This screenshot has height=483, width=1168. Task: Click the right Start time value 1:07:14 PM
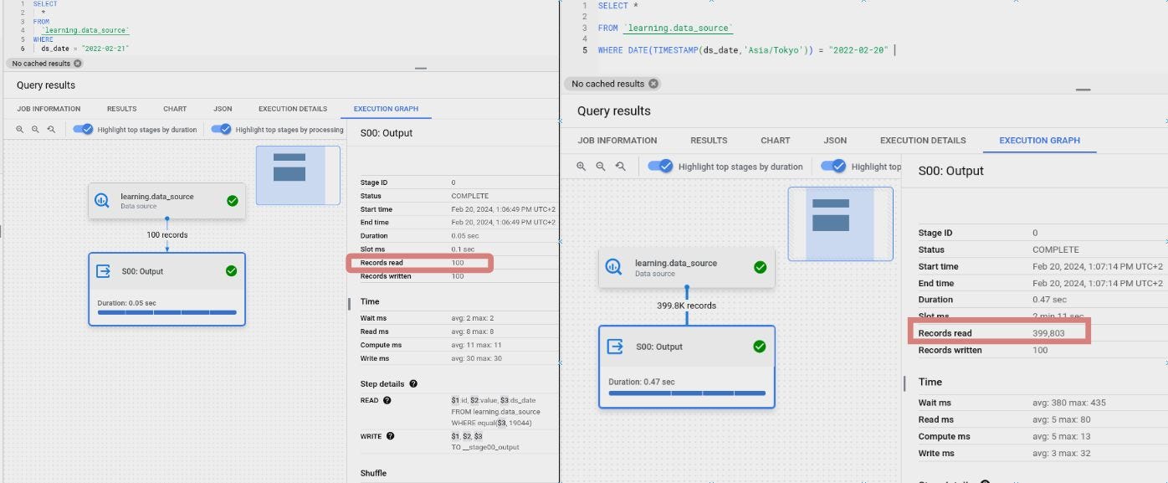coord(1098,266)
